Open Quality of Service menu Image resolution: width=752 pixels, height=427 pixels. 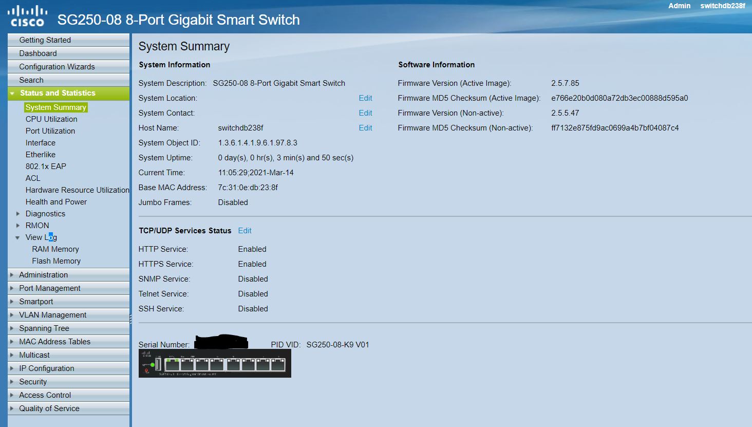tap(69, 409)
